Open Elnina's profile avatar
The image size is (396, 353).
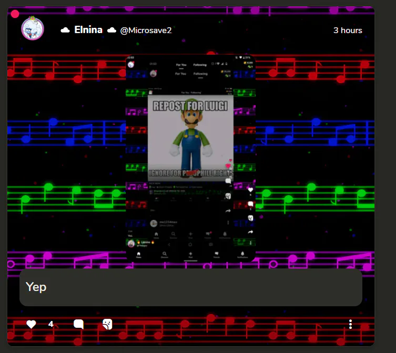(33, 29)
